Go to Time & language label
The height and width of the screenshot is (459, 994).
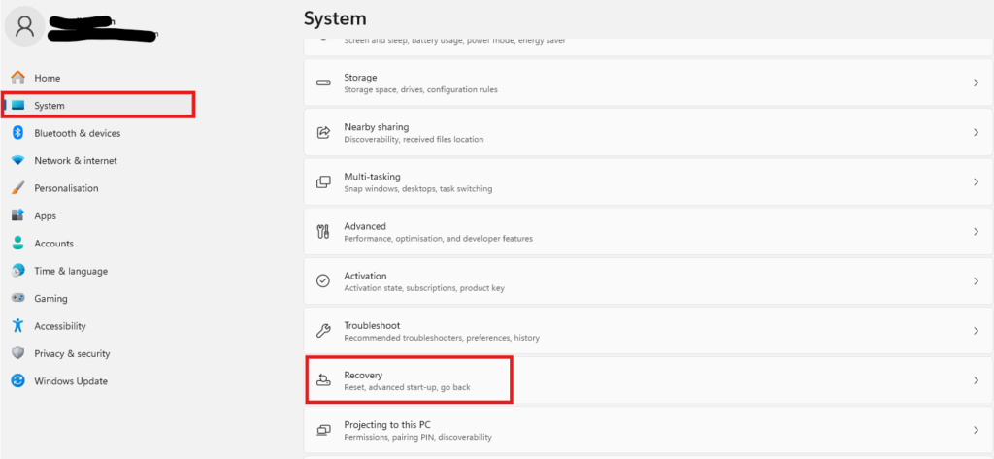pyautogui.click(x=71, y=272)
